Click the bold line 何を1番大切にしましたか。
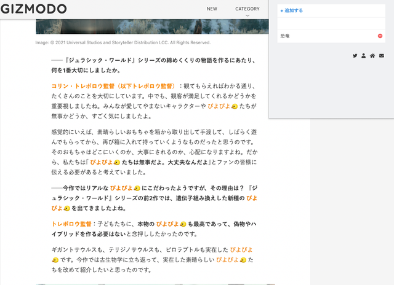Image resolution: width=394 pixels, height=285 pixels. pyautogui.click(x=86, y=71)
